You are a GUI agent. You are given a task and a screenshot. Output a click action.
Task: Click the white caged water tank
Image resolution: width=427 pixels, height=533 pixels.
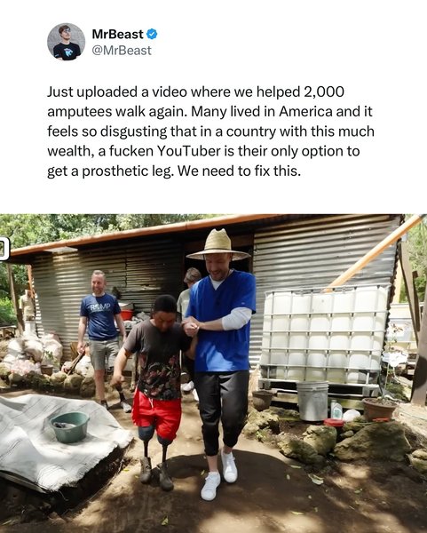tap(323, 336)
